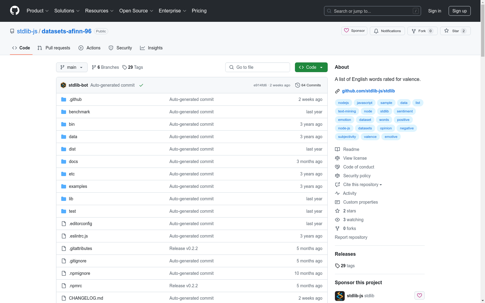This screenshot has width=485, height=303.
Task: Click commit hash e914fd6
Action: (x=260, y=85)
